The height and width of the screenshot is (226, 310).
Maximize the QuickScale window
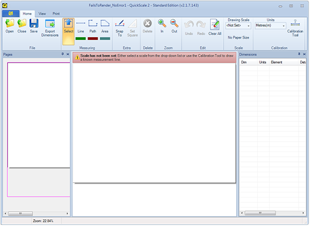coord(291,6)
